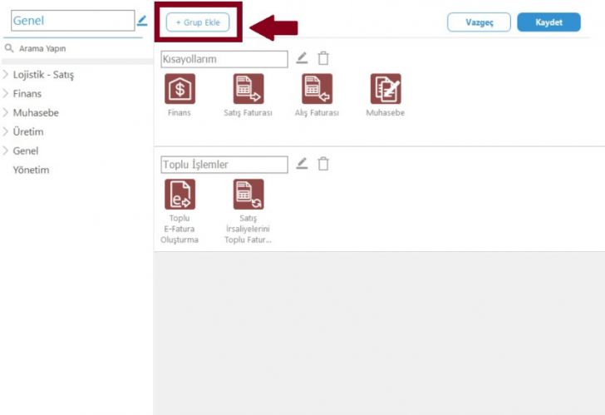Delete the Kısayollarım group with trash icon
The image size is (605, 415).
[323, 58]
